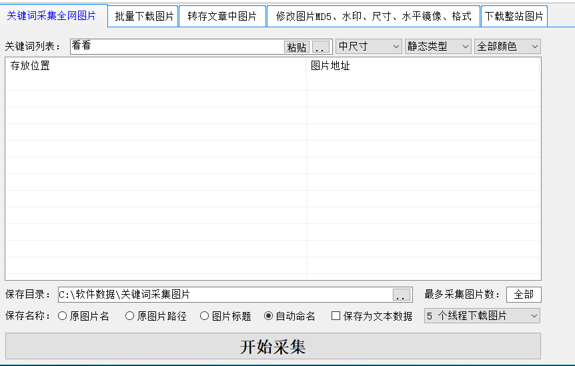
Task: Open the 下载整站图片 tab
Action: [x=514, y=17]
